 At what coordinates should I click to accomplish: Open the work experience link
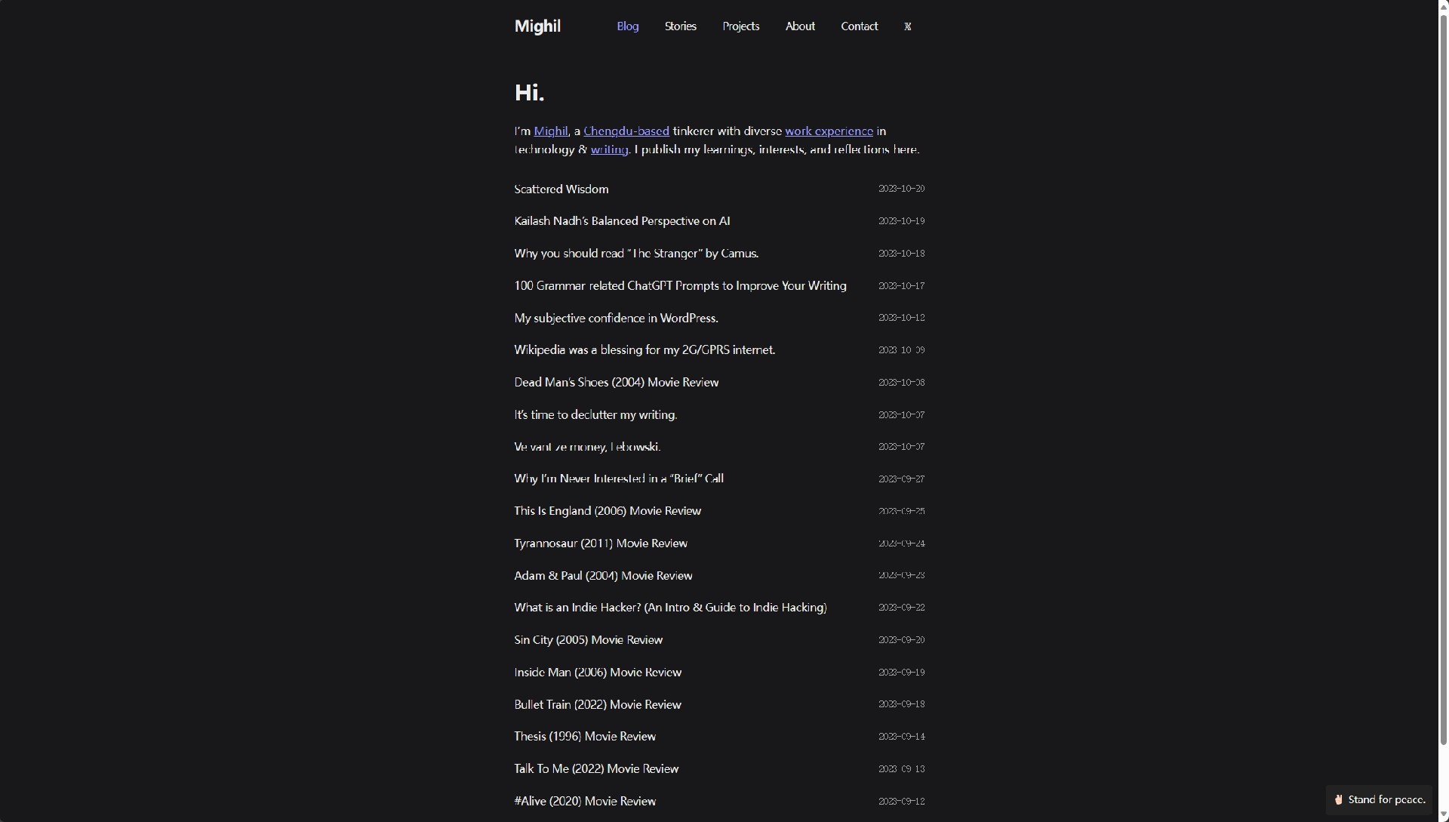(828, 131)
